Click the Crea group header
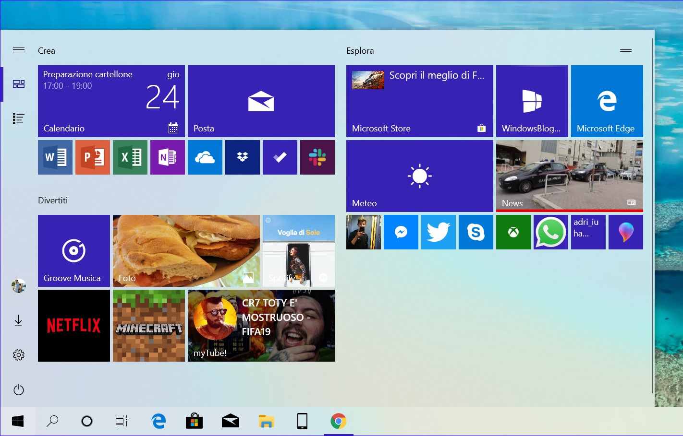 [47, 51]
